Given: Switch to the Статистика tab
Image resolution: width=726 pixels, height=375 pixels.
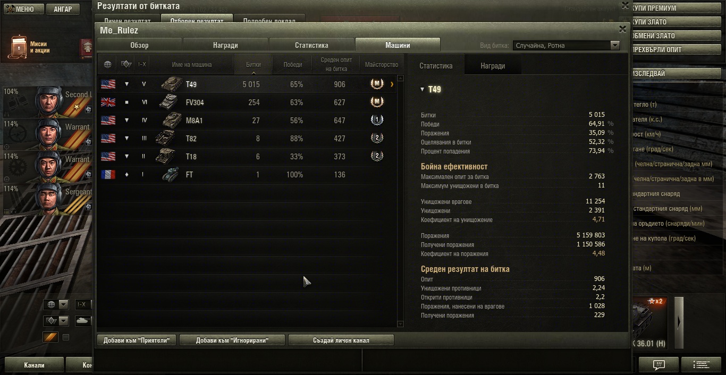Looking at the screenshot, I should 311,45.
